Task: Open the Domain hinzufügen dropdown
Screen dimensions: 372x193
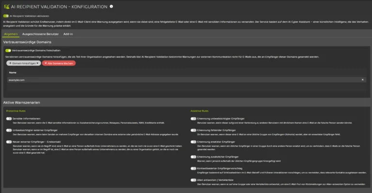Action: (24, 63)
